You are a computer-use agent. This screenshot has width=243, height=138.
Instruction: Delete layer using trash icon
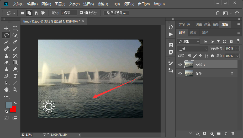coord(233,134)
